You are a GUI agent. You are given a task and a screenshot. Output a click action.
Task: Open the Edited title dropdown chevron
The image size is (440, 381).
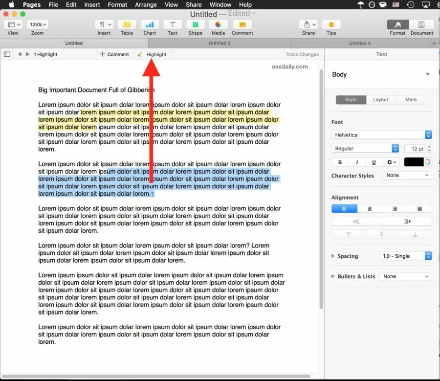(254, 13)
